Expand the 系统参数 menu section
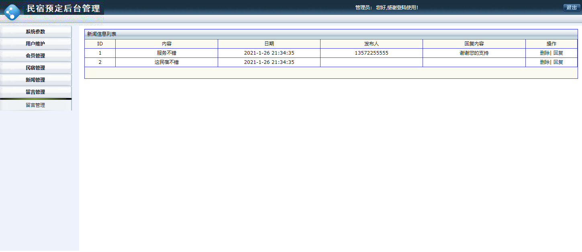This screenshot has width=582, height=252. point(35,32)
